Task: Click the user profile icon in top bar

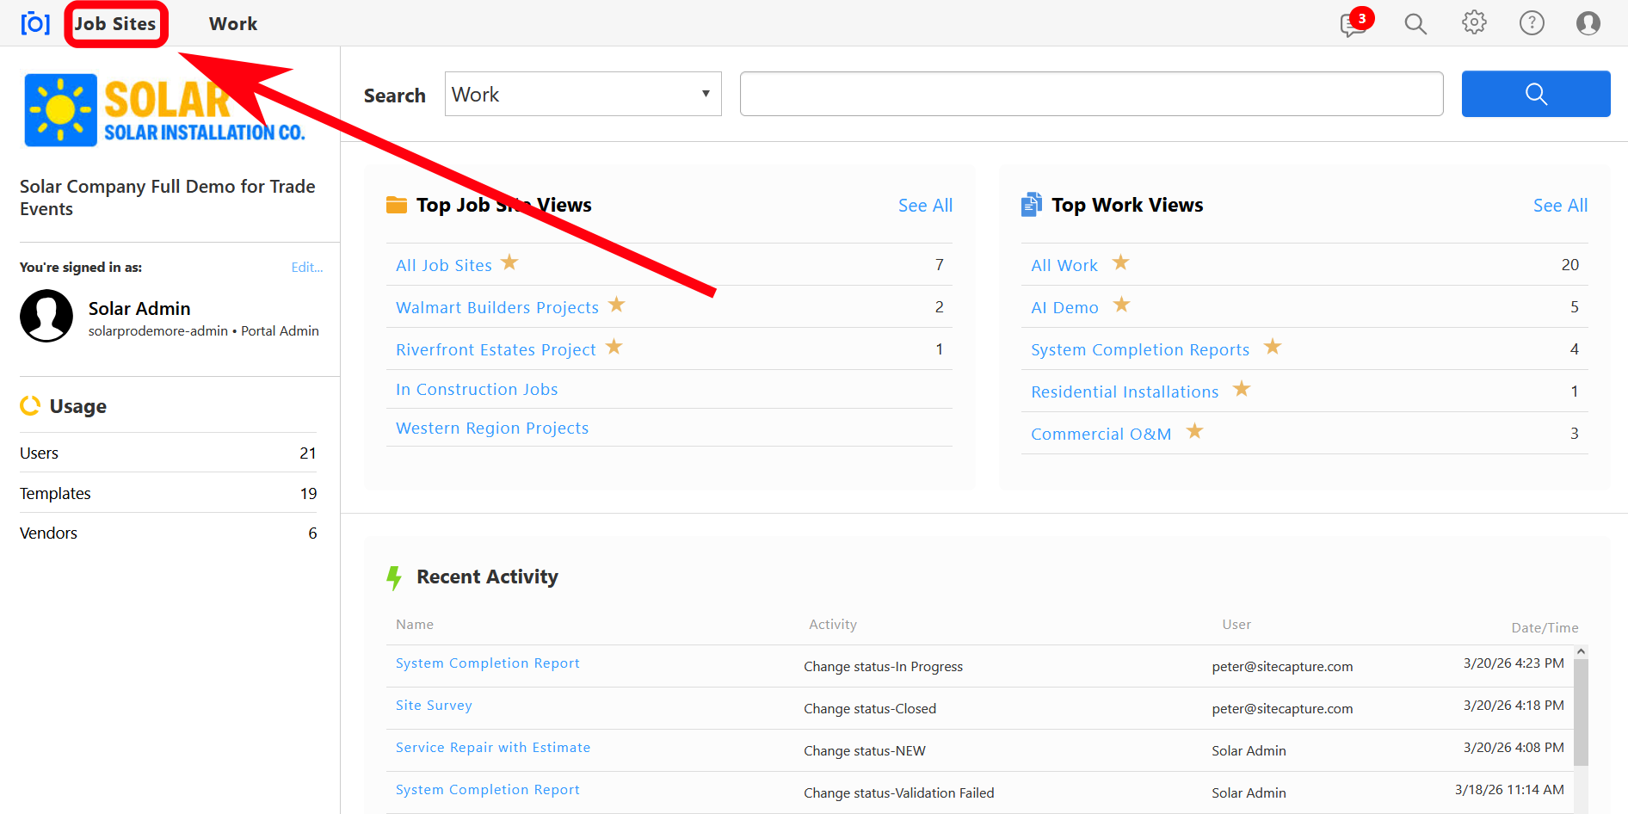Action: [1588, 23]
